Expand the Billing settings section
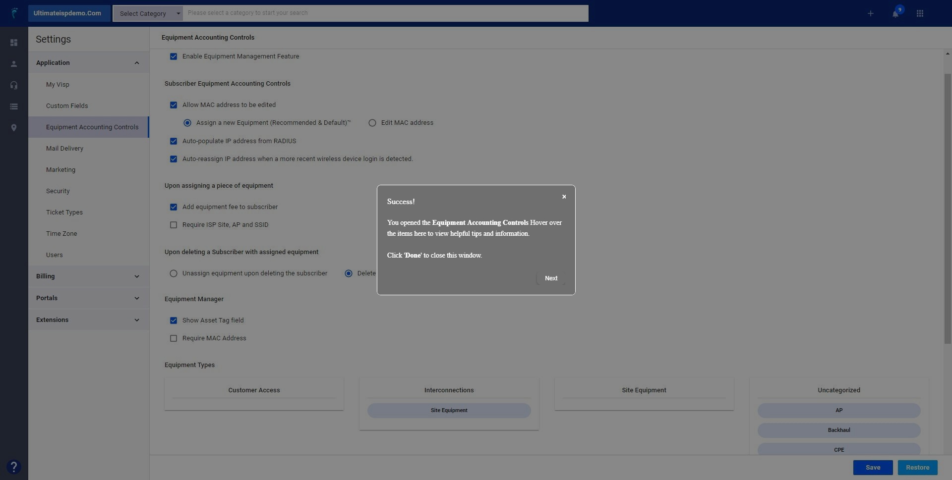The height and width of the screenshot is (480, 952). coord(88,276)
